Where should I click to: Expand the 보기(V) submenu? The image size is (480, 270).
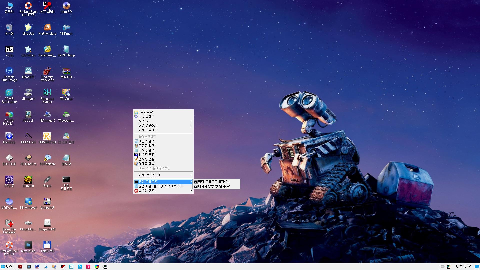point(163,121)
